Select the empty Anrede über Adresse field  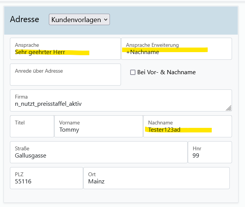(x=65, y=79)
